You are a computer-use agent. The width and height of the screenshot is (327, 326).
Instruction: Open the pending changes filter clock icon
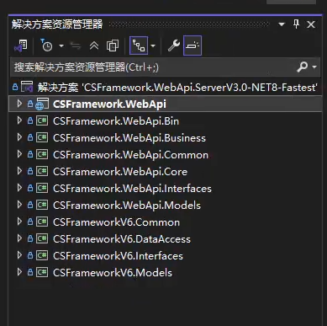point(47,45)
